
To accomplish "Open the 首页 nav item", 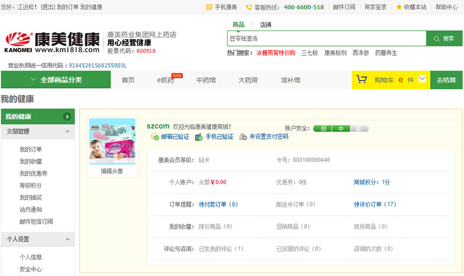I will click(x=128, y=80).
